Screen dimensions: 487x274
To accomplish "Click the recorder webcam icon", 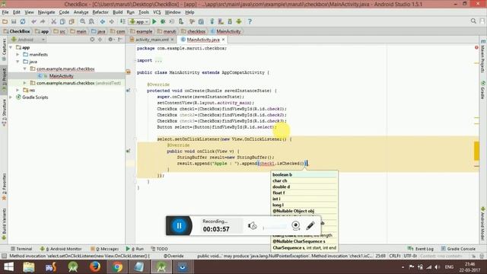I will (296, 225).
